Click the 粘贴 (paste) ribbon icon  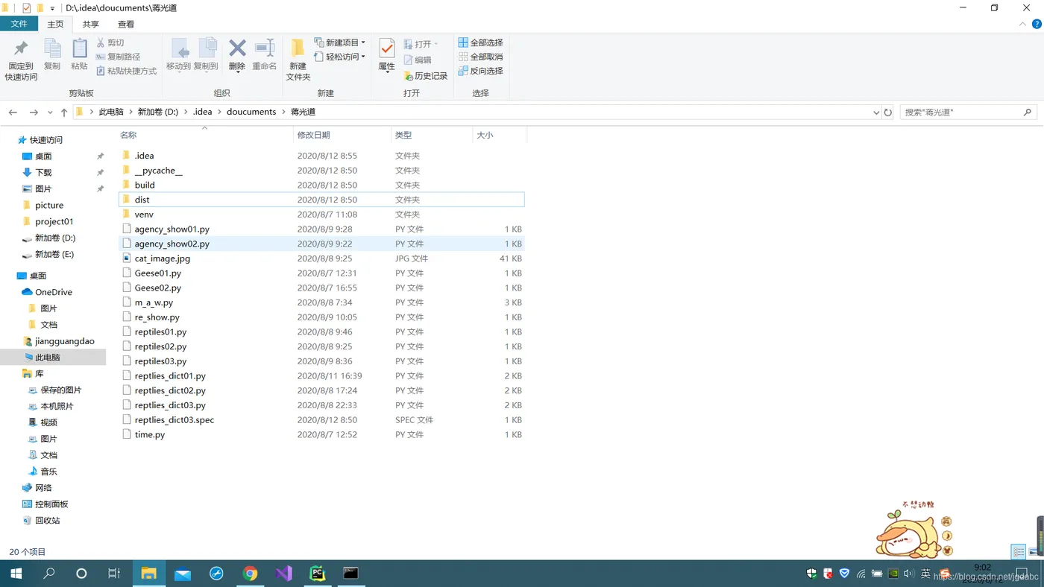[79, 55]
